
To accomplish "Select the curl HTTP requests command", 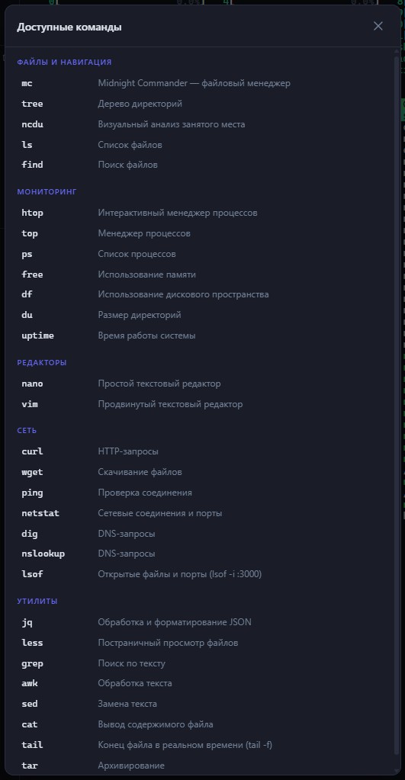I will click(200, 451).
